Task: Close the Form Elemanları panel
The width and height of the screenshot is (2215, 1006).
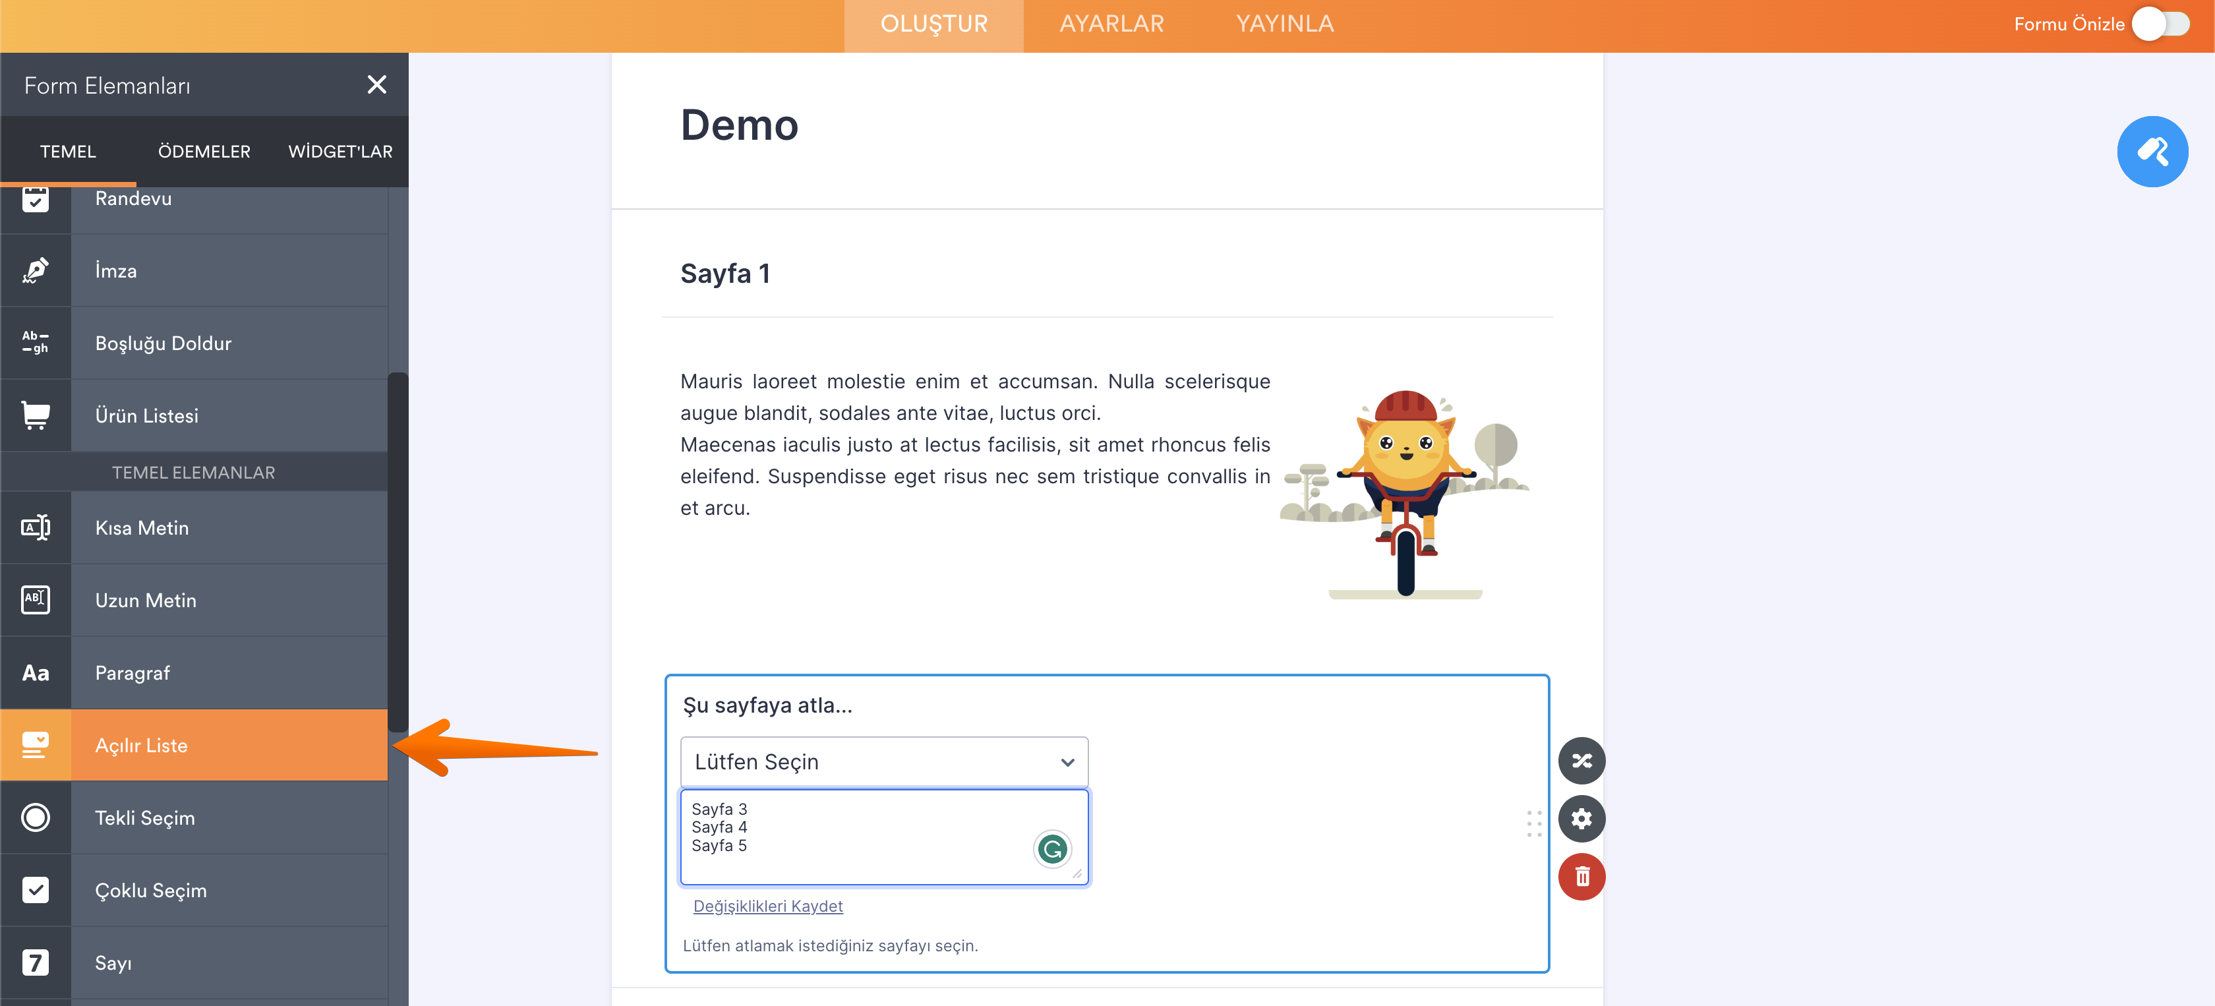Action: coord(376,84)
